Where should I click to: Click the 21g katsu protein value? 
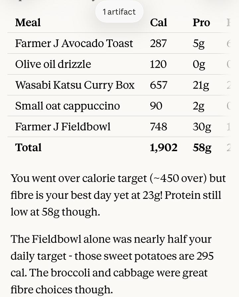[x=201, y=85]
